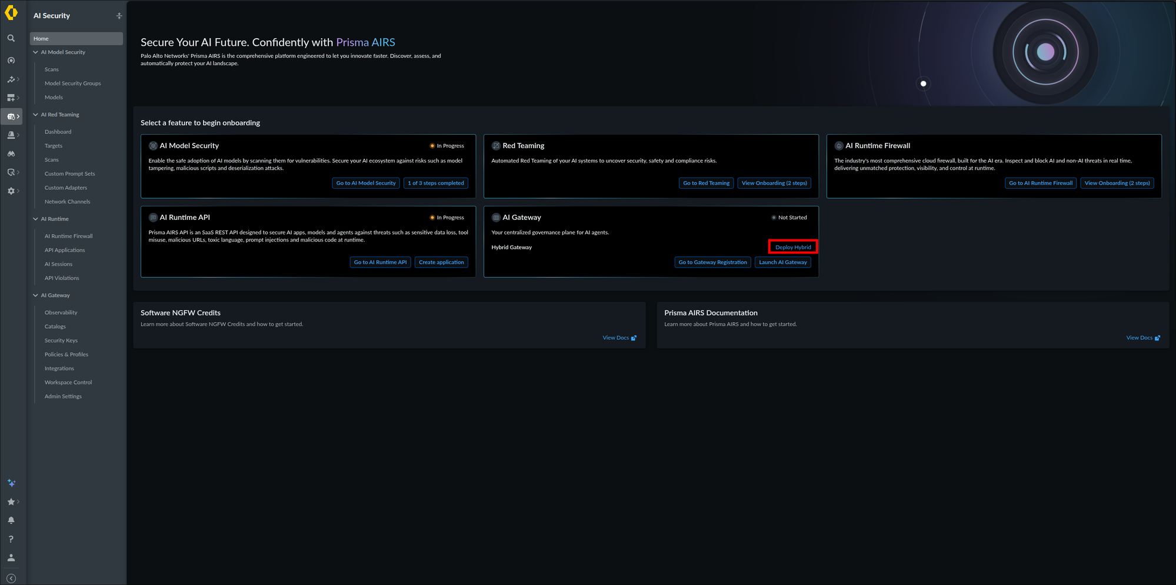Open the shield search icon in rail
The height and width of the screenshot is (585, 1176).
tap(11, 172)
